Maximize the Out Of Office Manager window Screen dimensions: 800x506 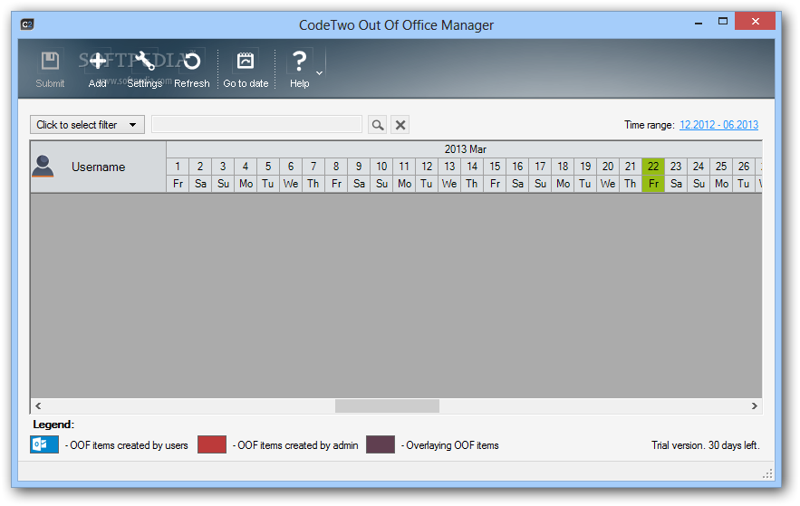pyautogui.click(x=723, y=22)
